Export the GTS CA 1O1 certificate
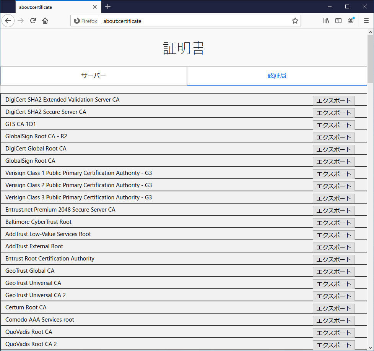The width and height of the screenshot is (374, 351). [x=334, y=125]
